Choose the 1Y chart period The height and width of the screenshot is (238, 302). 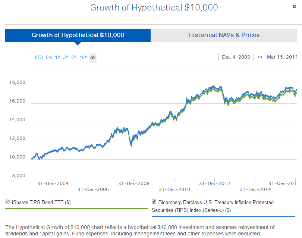tap(57, 57)
